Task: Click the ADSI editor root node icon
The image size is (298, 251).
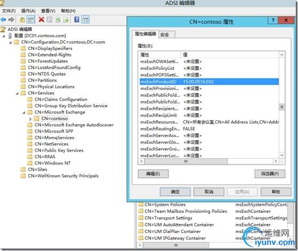Action: click(x=3, y=29)
